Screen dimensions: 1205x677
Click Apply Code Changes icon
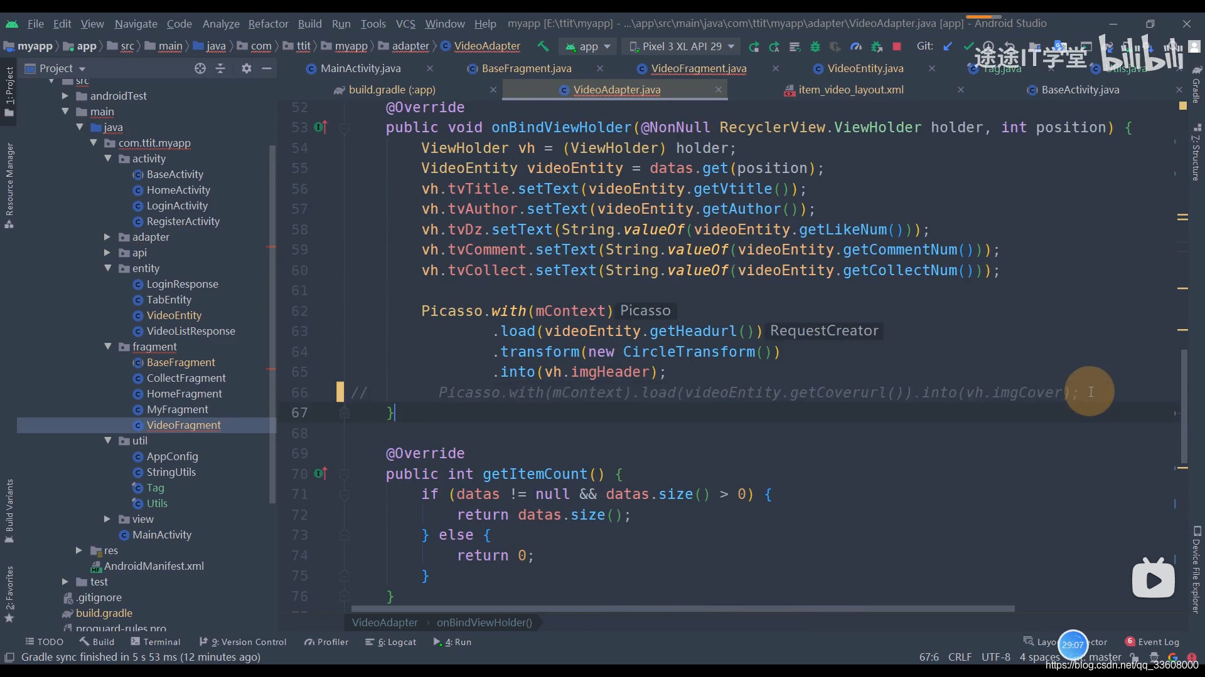(795, 46)
